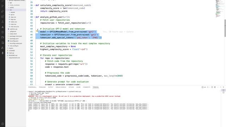Open tsconfig.node.json in the explorer
Viewport: 226px width, 127px height.
coord(16,43)
